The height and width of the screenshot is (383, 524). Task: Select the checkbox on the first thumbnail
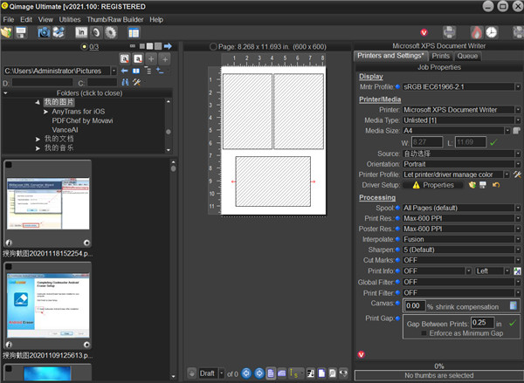(x=9, y=164)
